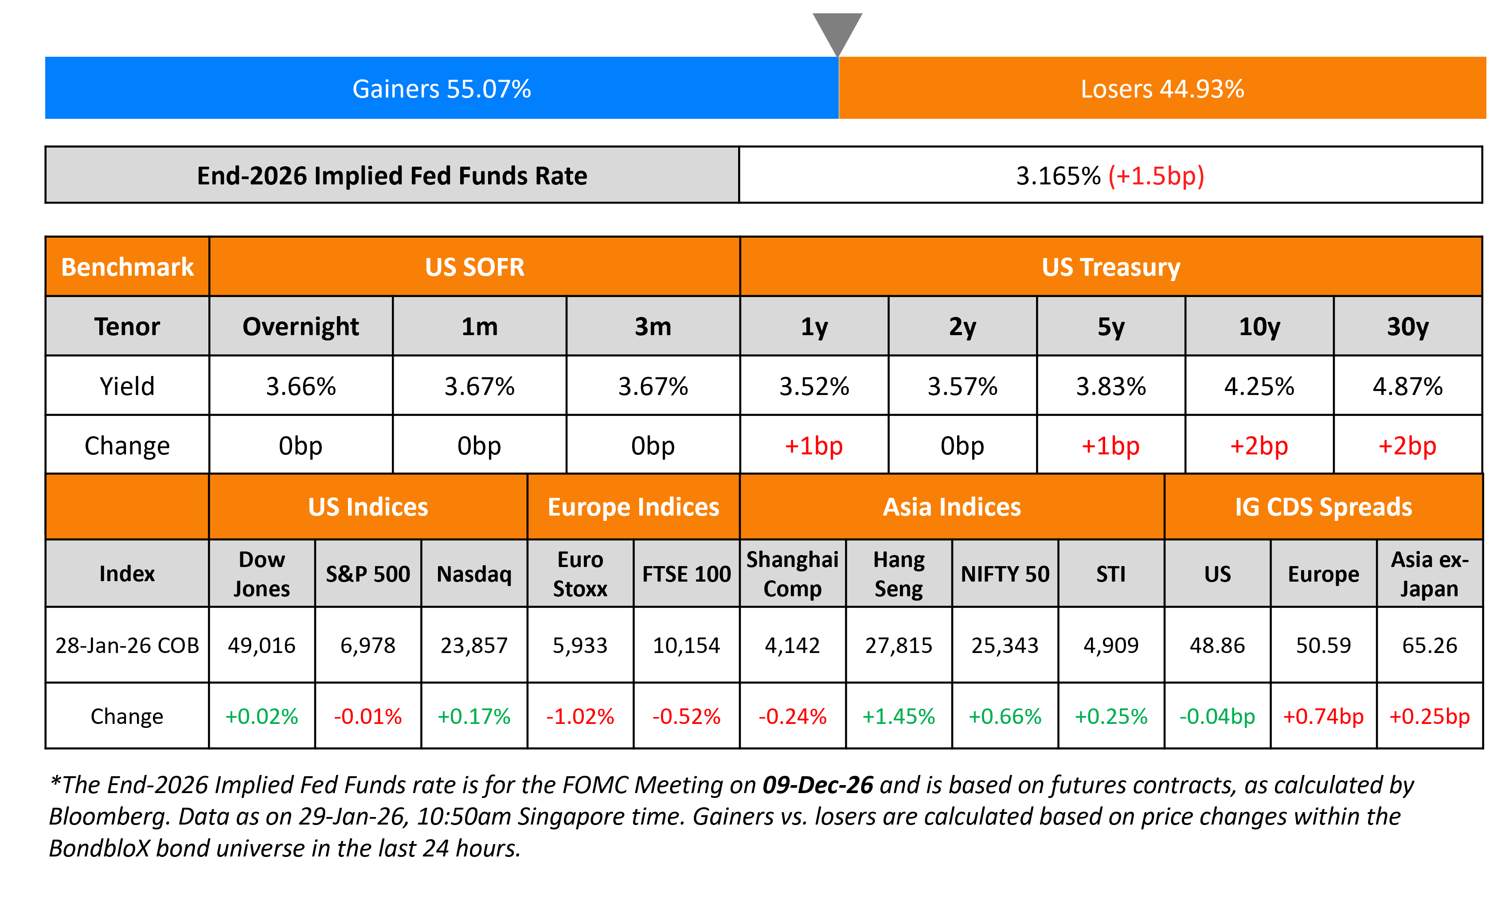This screenshot has height=911, width=1509.
Task: Click the Euro Stoxx change -1.02%
Action: tap(580, 716)
